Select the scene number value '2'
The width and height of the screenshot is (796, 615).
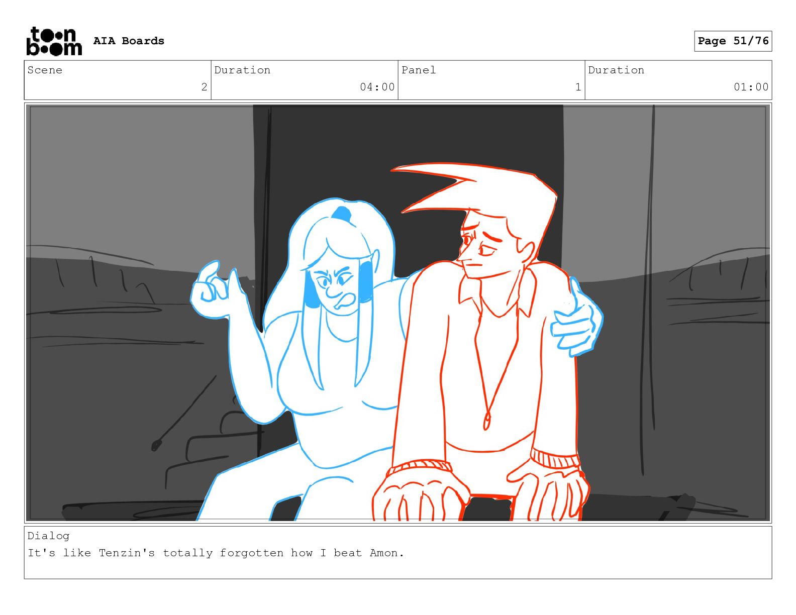click(x=204, y=87)
